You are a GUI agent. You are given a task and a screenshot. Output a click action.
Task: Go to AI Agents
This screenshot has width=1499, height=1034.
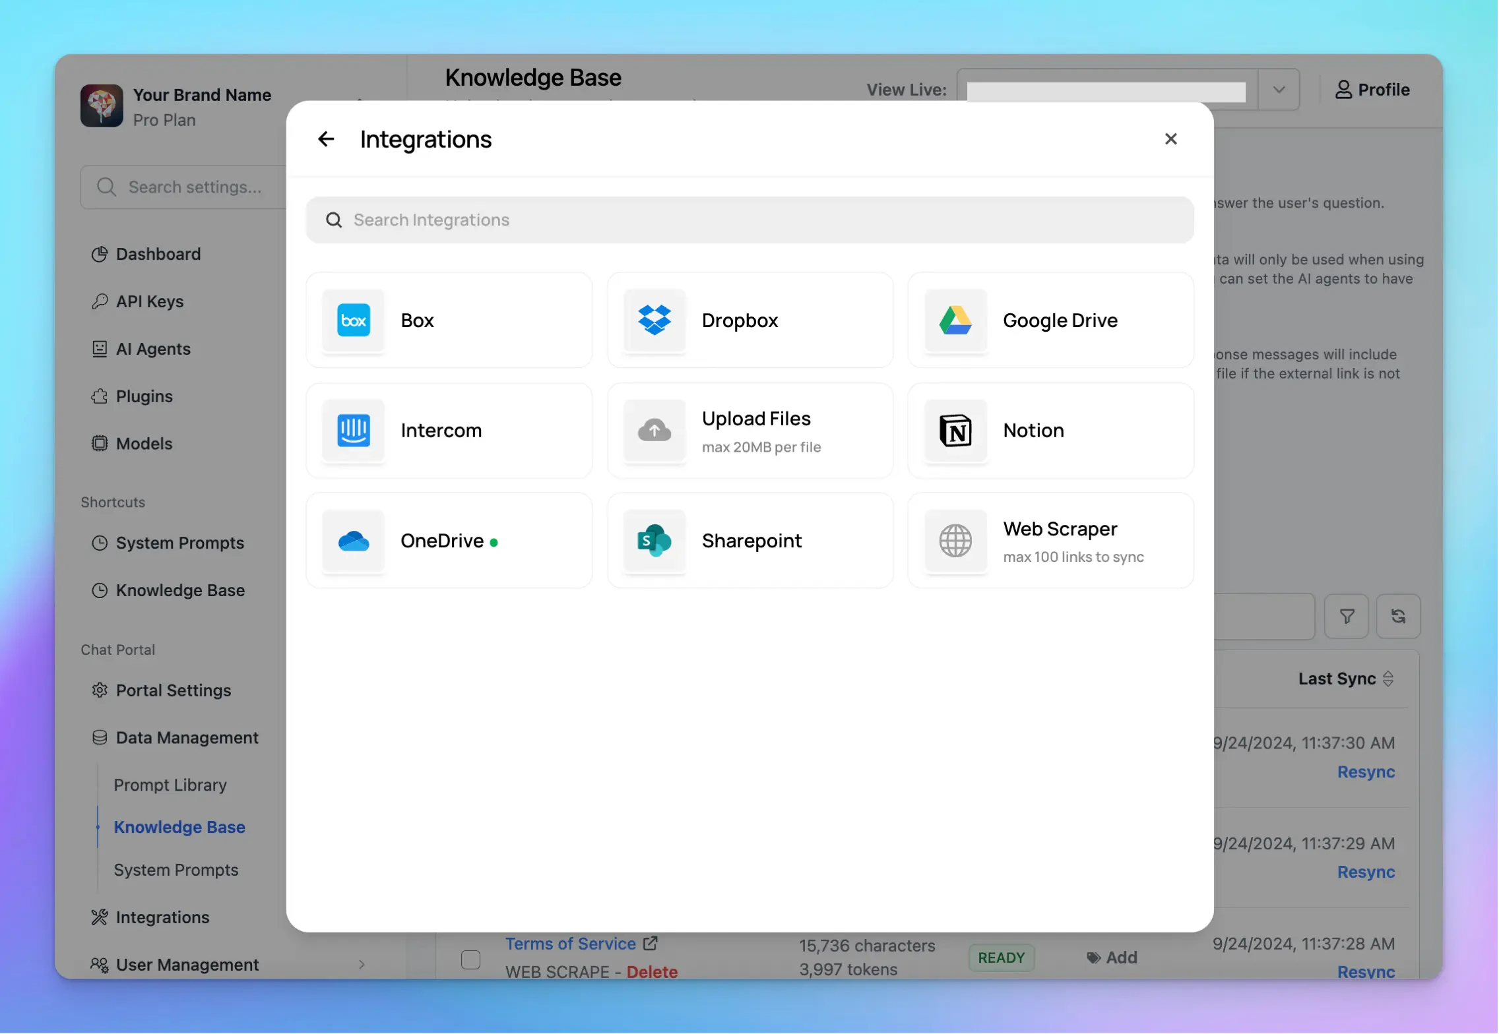153,350
